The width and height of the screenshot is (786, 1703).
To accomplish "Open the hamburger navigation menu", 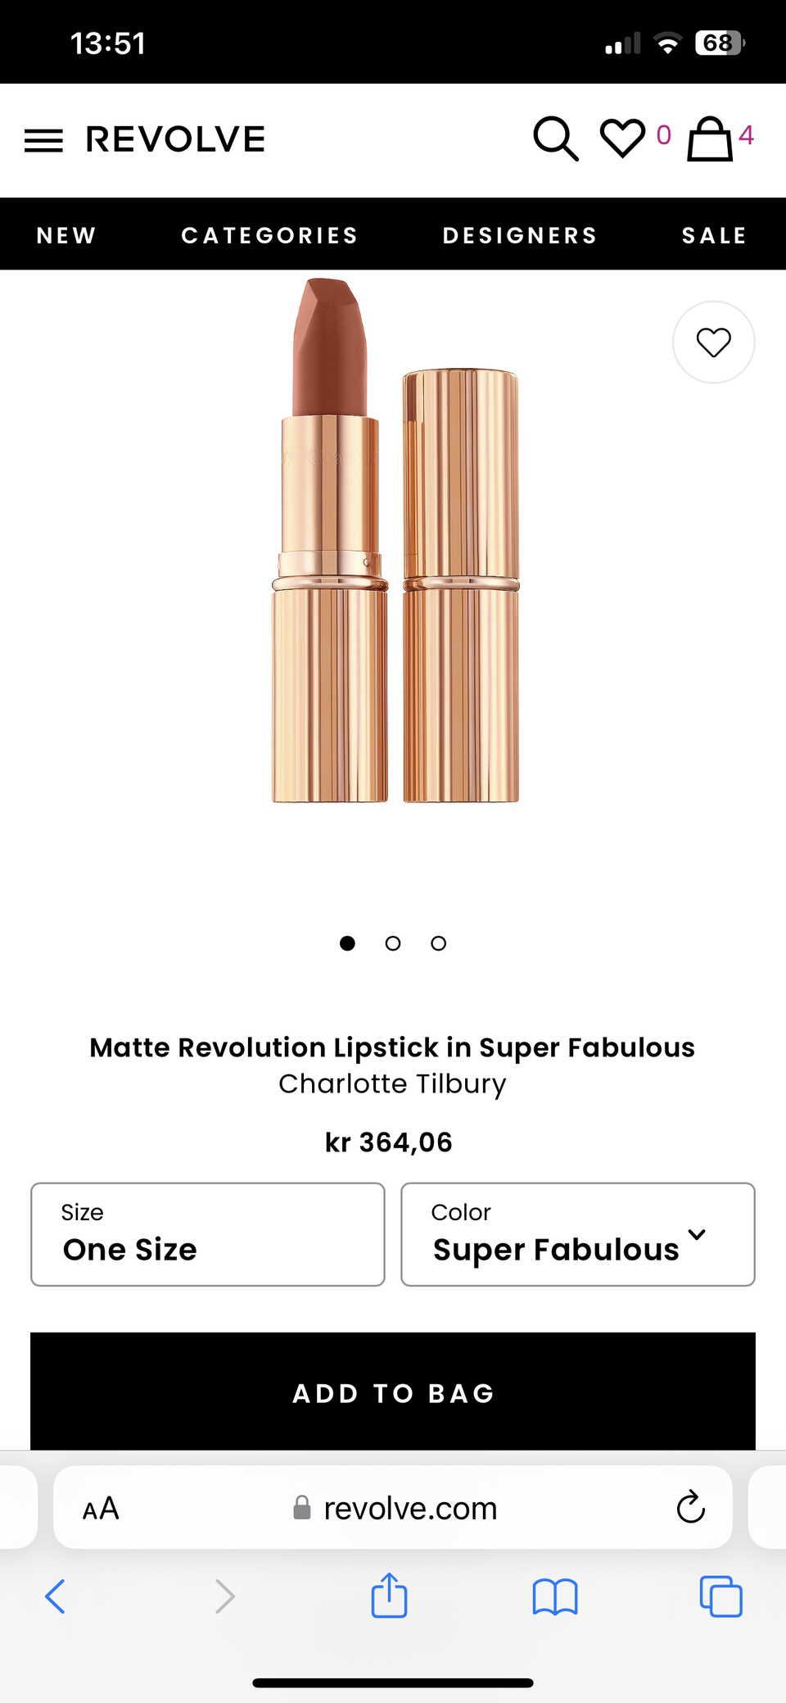I will click(43, 140).
